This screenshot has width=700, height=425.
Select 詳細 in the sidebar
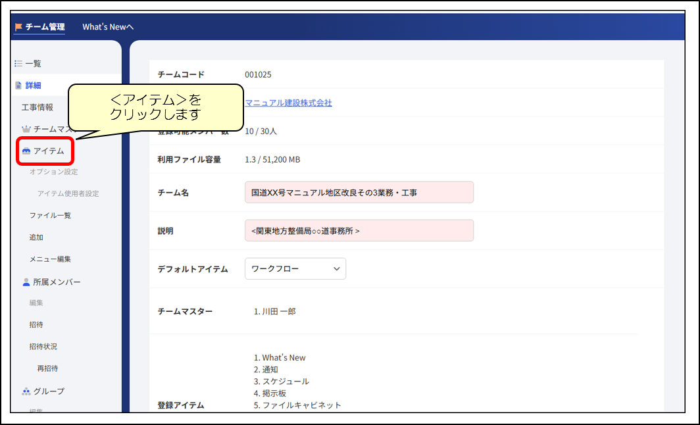(33, 86)
